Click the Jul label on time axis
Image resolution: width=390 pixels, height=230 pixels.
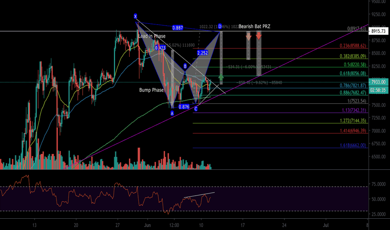[x=326, y=225]
